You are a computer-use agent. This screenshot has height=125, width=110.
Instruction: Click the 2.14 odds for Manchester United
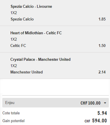(102, 72)
